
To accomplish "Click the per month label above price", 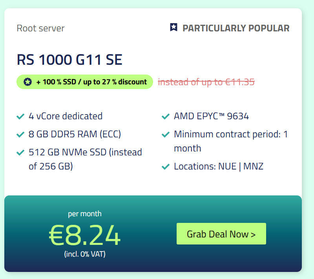I will tap(85, 214).
